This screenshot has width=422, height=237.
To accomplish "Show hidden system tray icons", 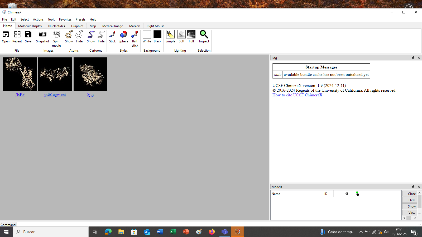I will point(361,232).
